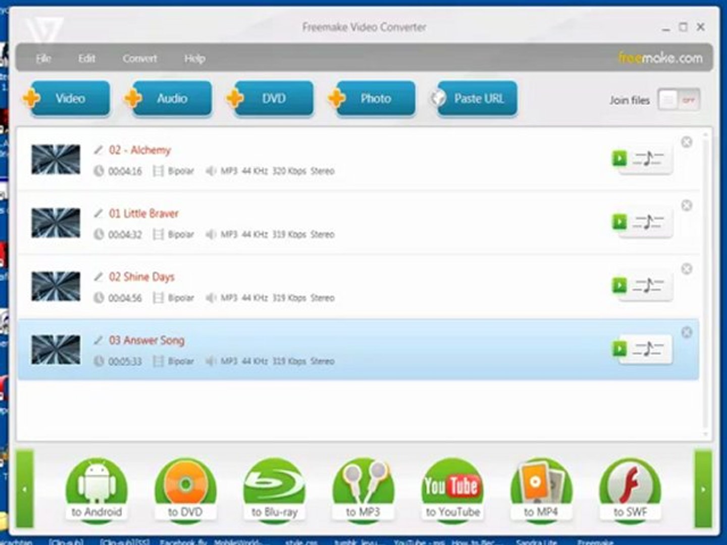
Task: Click thumbnail of 02 - Alchemy
Action: tap(56, 159)
